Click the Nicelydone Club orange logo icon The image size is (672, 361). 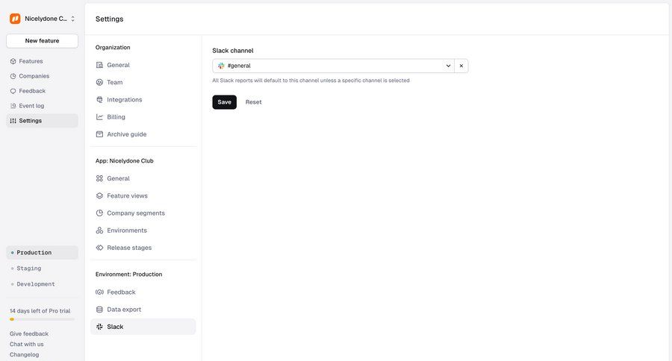tap(15, 19)
